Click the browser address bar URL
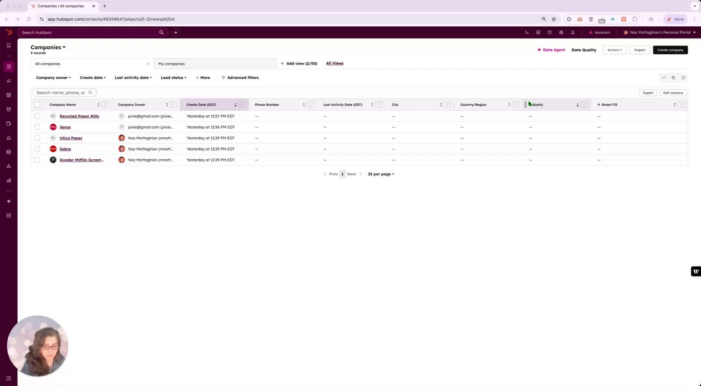The image size is (701, 386). [x=111, y=19]
